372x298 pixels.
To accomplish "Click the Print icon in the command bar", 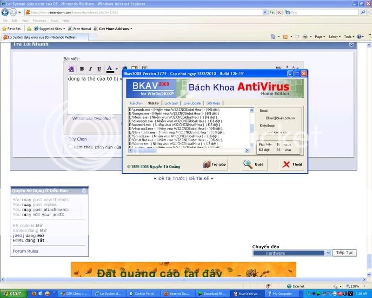I will (305, 37).
